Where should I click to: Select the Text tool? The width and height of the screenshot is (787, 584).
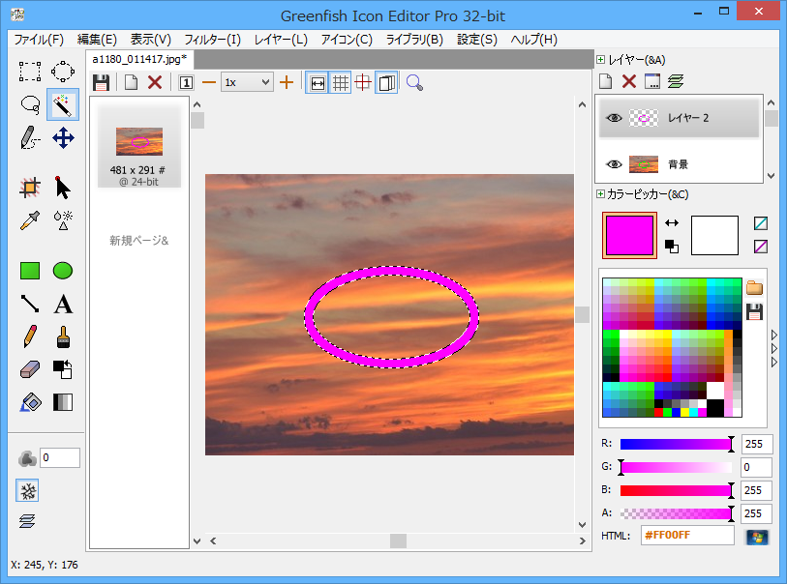pyautogui.click(x=63, y=305)
